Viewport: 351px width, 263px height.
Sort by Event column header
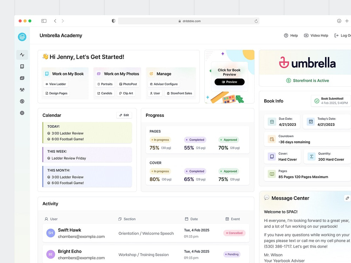coord(233,219)
